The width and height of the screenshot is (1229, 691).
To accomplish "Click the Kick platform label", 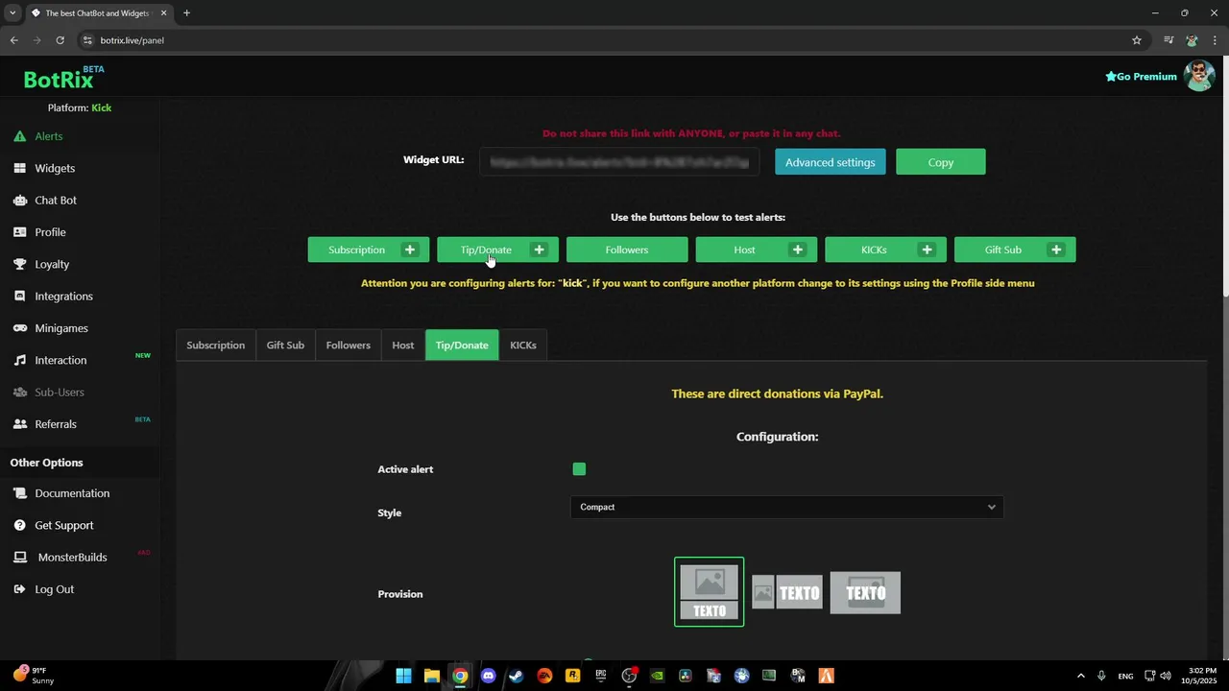I will click(101, 107).
